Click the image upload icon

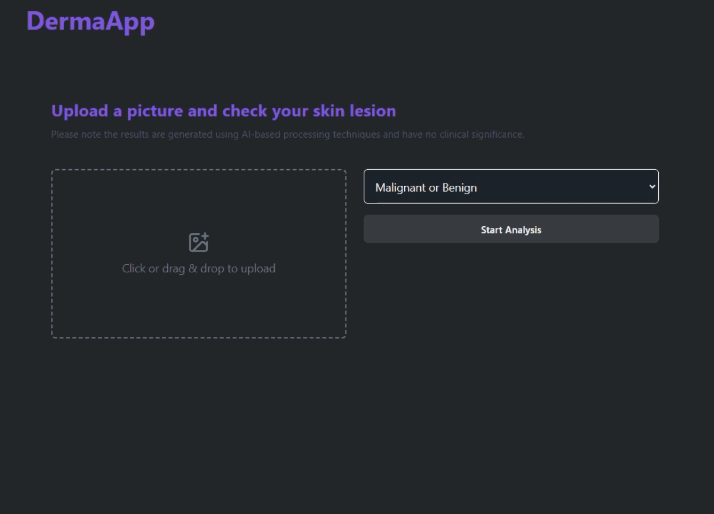[198, 243]
